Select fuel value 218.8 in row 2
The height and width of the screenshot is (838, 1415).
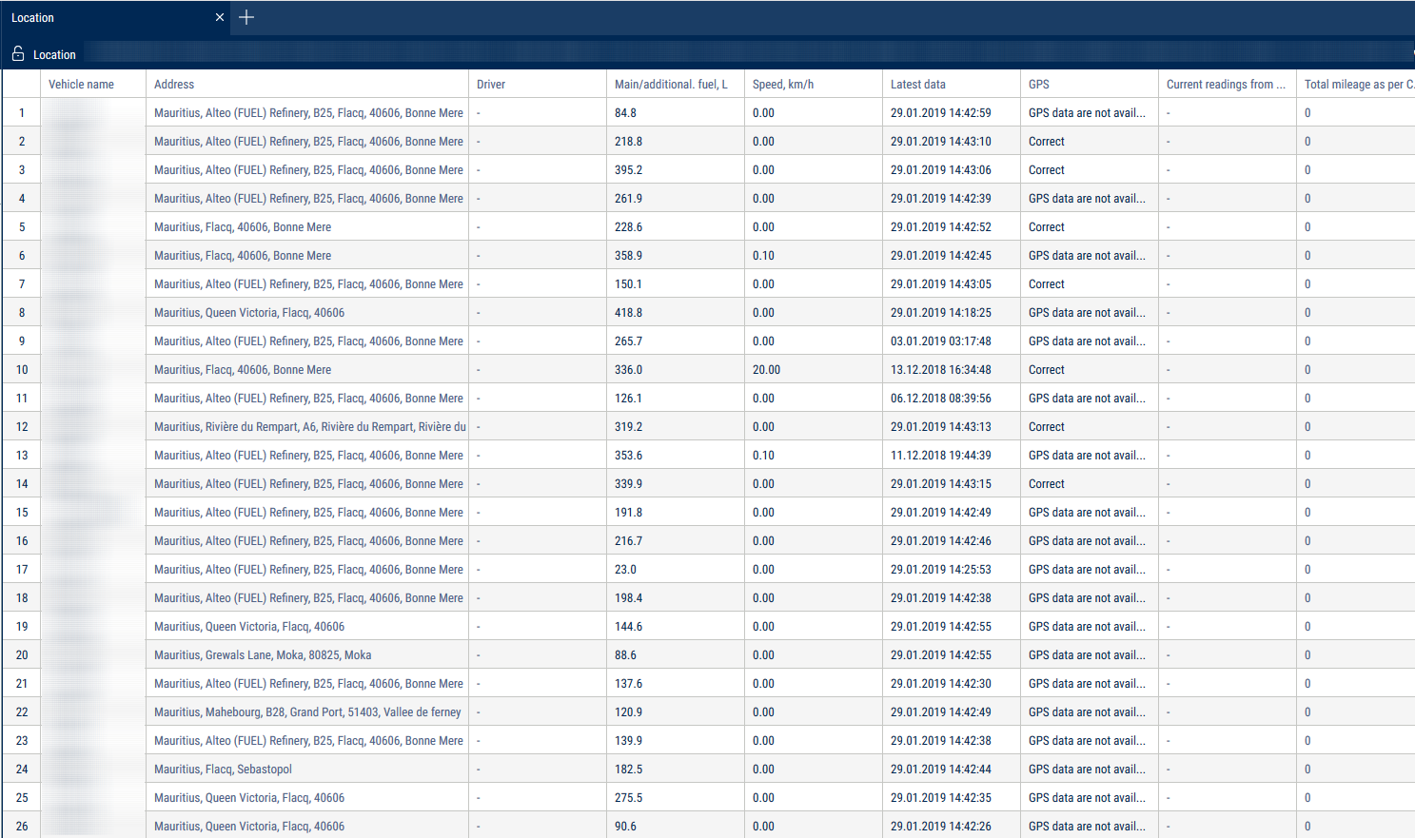pos(628,142)
